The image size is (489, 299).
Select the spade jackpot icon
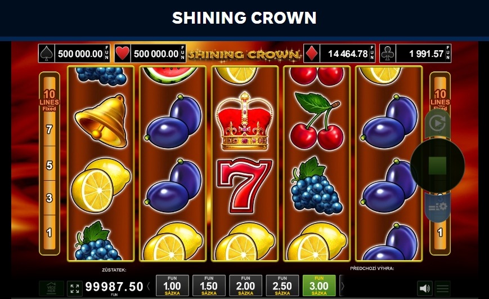pos(47,53)
